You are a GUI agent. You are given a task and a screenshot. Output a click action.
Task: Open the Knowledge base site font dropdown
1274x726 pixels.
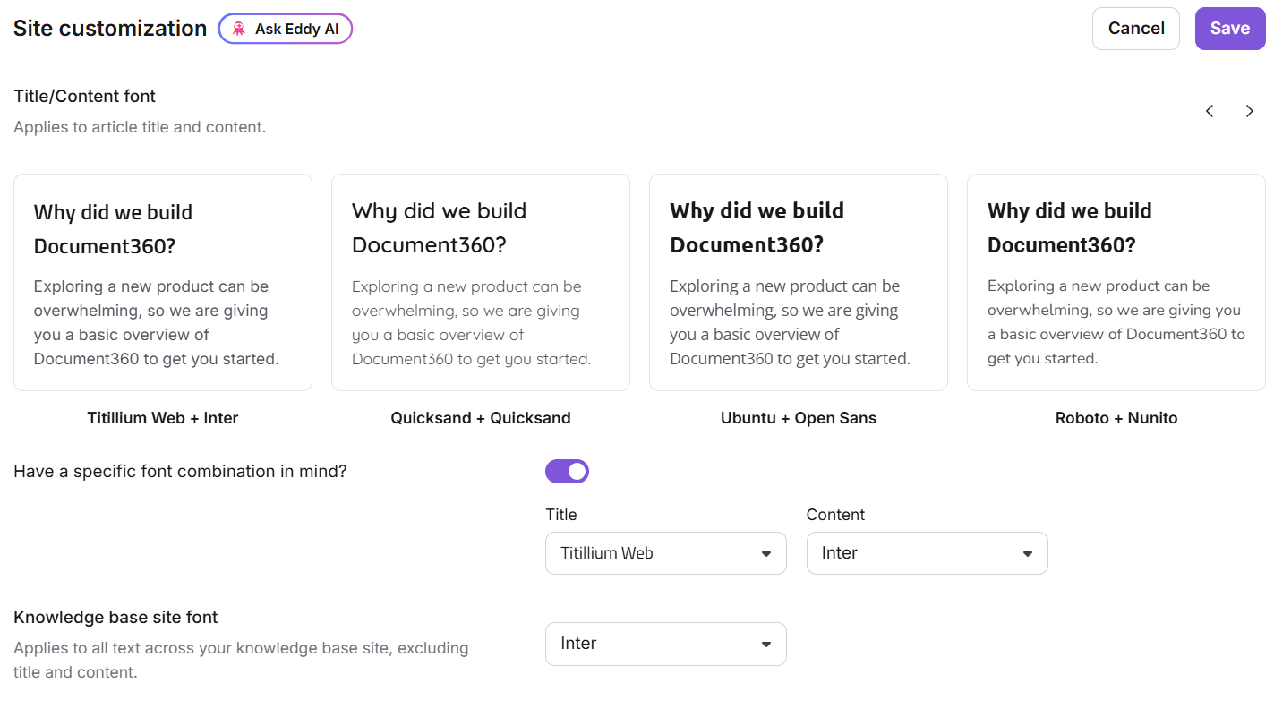tap(666, 644)
